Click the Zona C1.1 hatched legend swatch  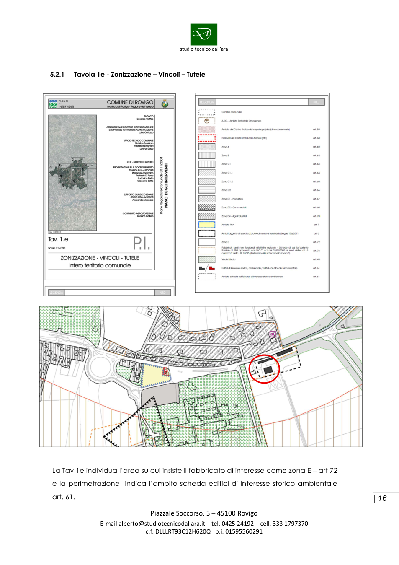coord(206,173)
